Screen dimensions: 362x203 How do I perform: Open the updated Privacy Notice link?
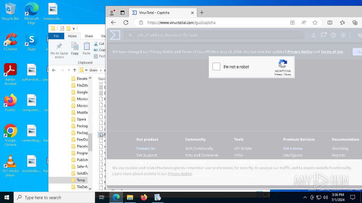click(300, 52)
